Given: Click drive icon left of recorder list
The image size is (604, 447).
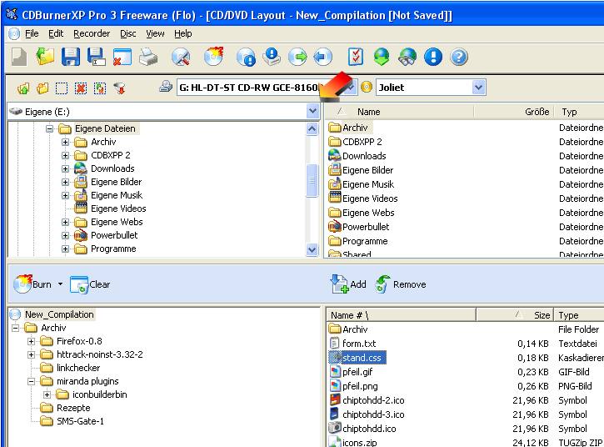Looking at the screenshot, I should point(166,87).
